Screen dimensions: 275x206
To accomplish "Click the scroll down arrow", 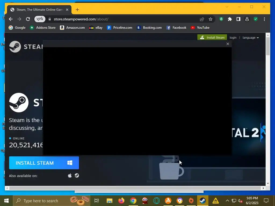I will pyautogui.click(x=268, y=183).
